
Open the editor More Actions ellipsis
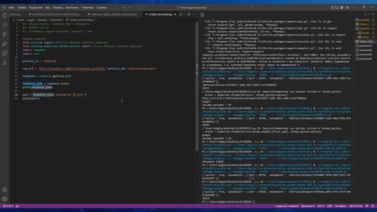click(x=194, y=14)
